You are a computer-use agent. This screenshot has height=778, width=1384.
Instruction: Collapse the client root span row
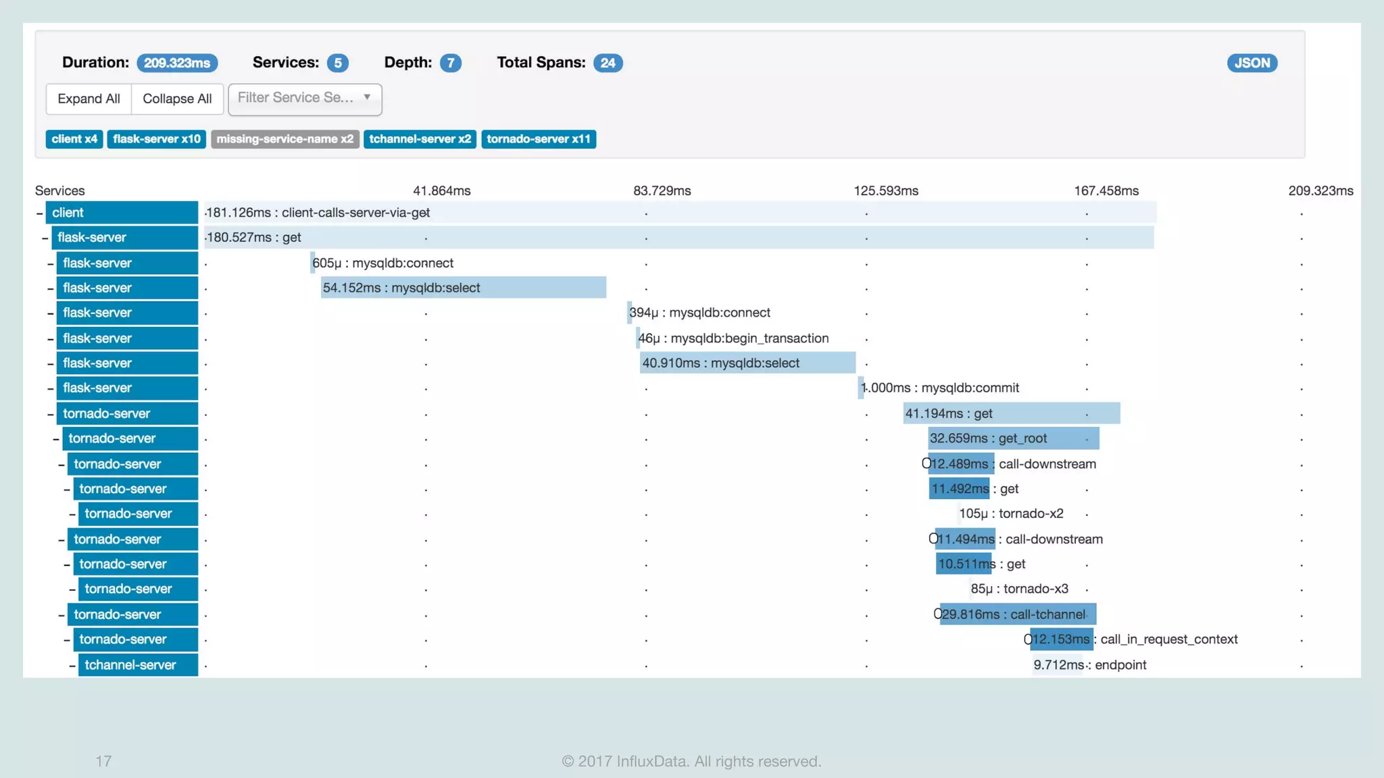tap(40, 213)
